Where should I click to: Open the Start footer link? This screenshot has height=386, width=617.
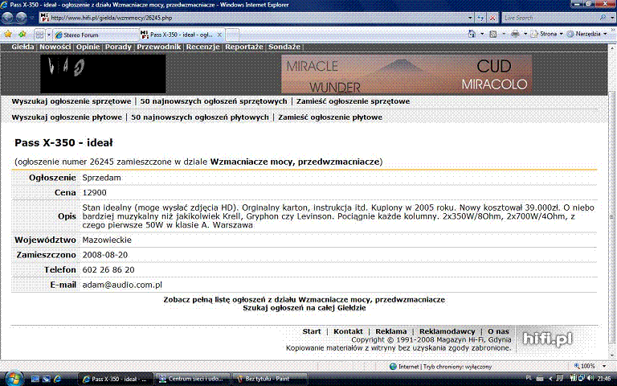pyautogui.click(x=312, y=331)
